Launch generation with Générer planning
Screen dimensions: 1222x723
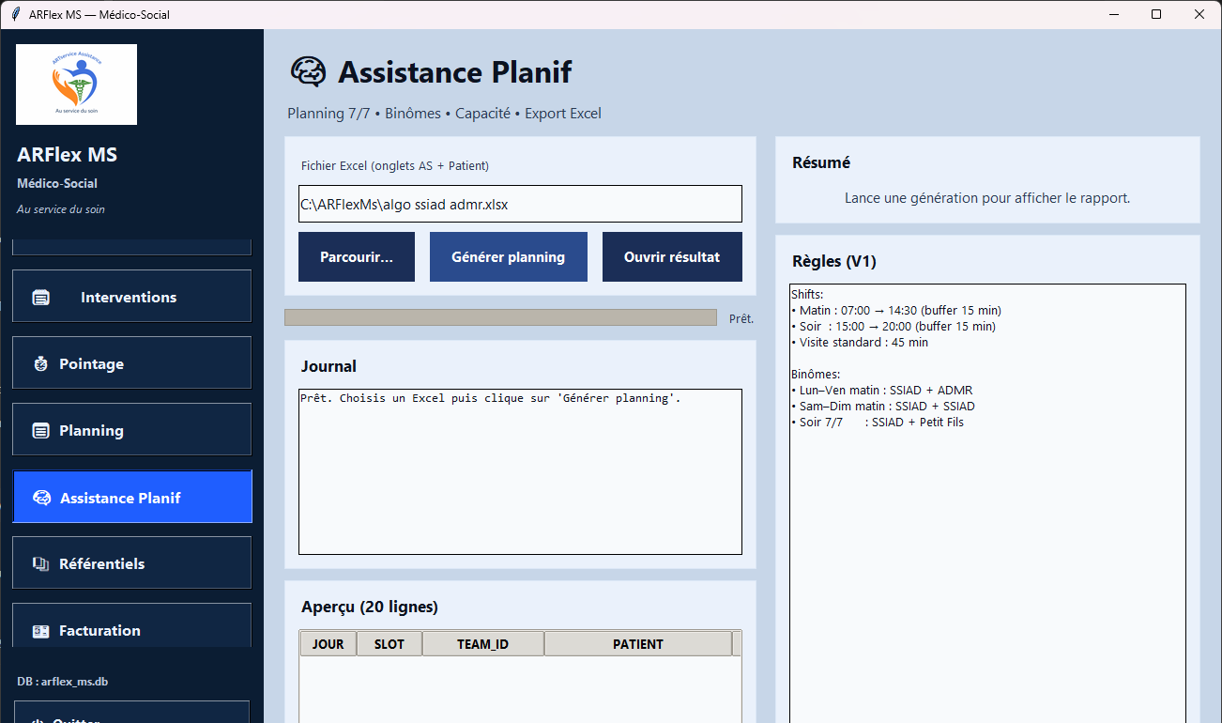click(x=508, y=256)
